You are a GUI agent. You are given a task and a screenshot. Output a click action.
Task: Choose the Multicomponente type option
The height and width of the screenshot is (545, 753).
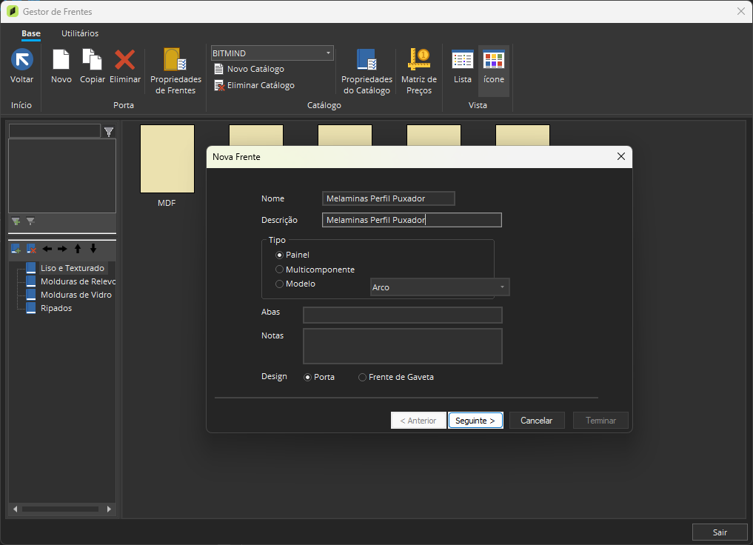(x=279, y=270)
